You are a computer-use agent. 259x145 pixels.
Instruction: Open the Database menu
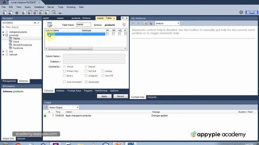pos(39,7)
